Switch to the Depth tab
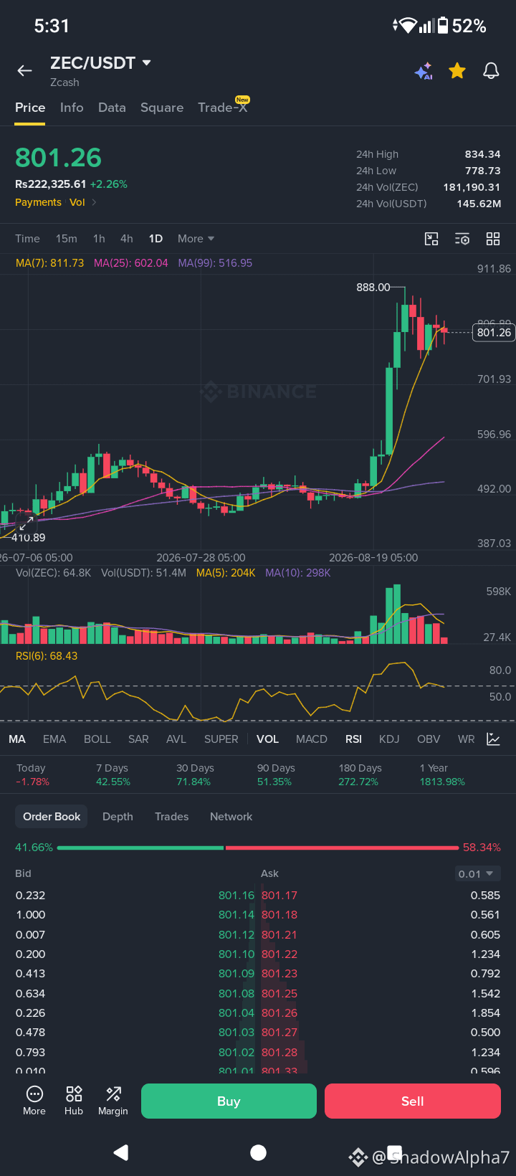The width and height of the screenshot is (516, 1176). click(x=118, y=817)
